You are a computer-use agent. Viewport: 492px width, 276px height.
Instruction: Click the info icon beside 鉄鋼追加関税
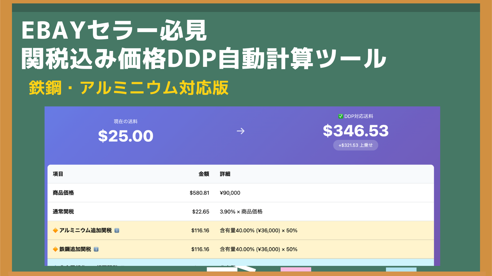(x=96, y=249)
